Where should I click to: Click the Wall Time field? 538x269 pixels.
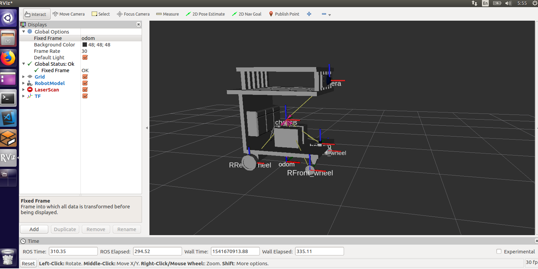235,251
